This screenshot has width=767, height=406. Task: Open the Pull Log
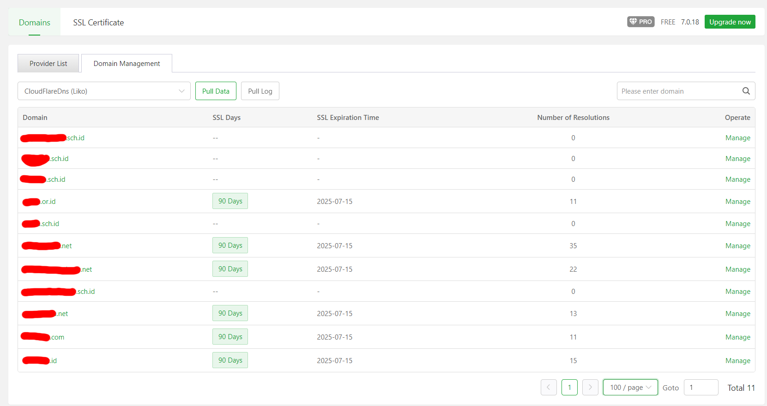(260, 91)
